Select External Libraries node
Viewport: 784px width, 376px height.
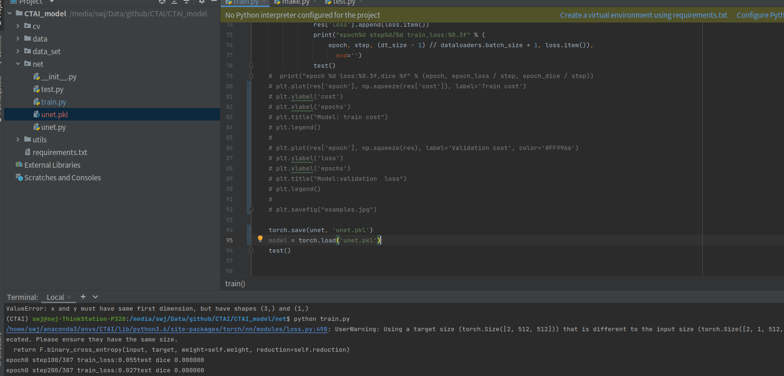pyautogui.click(x=52, y=165)
